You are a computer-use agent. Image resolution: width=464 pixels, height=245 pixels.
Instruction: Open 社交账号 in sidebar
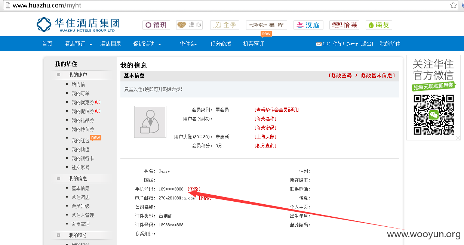80,167
